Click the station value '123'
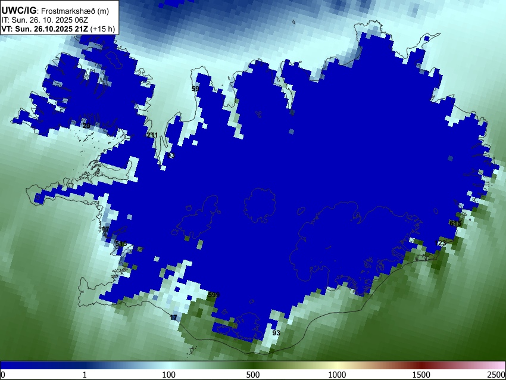This screenshot has width=506, height=380. point(440,243)
